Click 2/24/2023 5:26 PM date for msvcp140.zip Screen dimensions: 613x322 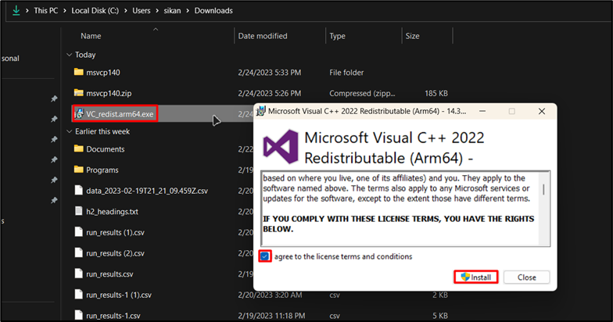tap(269, 93)
